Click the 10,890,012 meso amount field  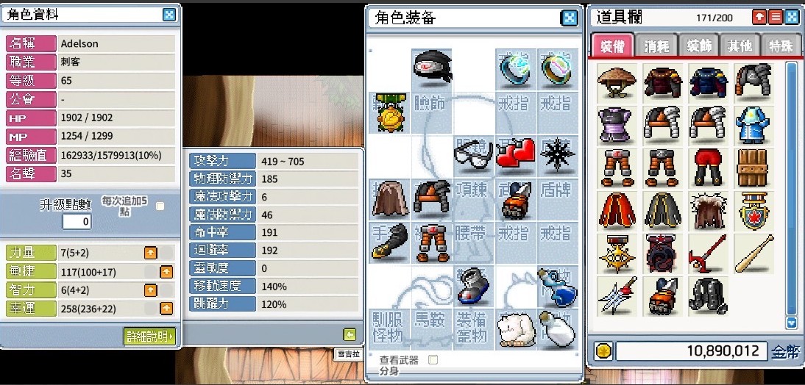pos(691,351)
